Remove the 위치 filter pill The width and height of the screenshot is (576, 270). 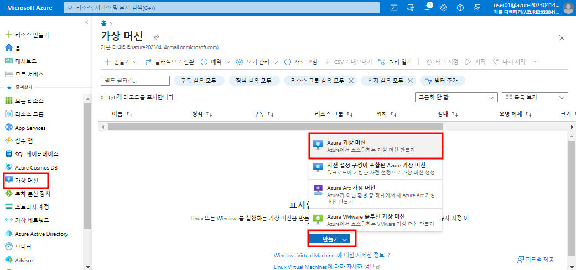click(411, 81)
